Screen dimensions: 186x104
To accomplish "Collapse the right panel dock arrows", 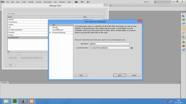I will [x=185, y=12].
